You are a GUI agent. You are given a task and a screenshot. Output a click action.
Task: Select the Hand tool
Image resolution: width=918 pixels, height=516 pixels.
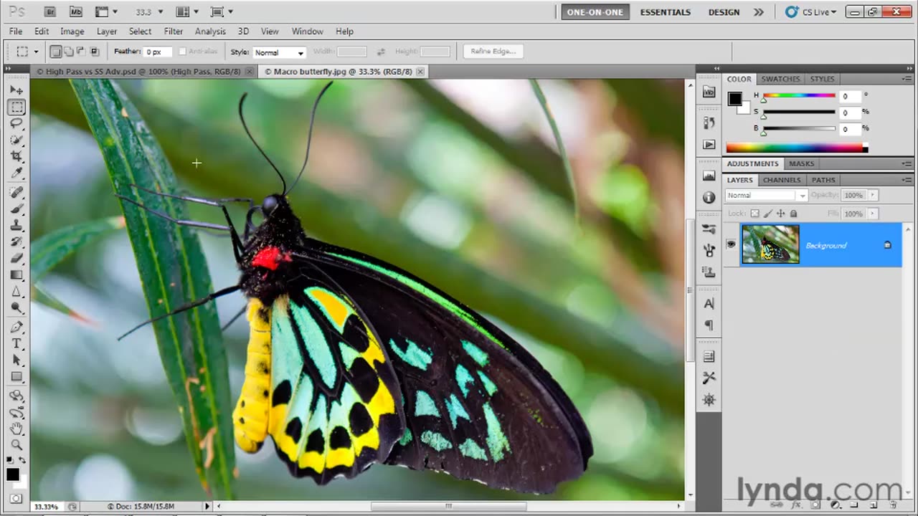tap(16, 429)
